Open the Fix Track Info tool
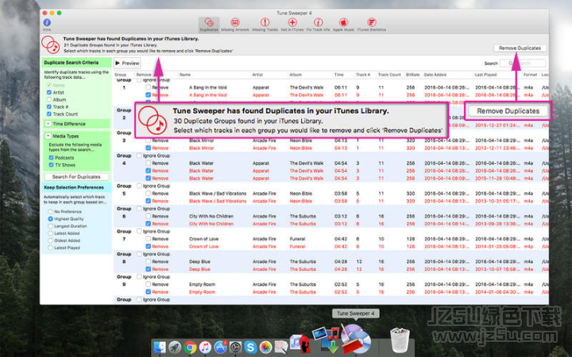The width and height of the screenshot is (572, 357). [318, 25]
